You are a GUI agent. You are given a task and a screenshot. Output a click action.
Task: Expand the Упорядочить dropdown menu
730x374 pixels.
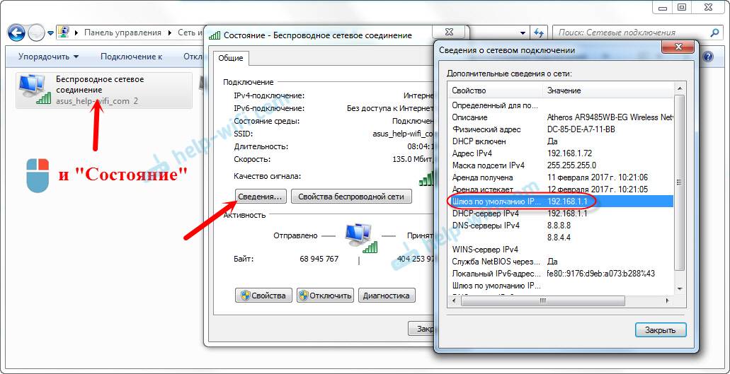click(x=48, y=57)
